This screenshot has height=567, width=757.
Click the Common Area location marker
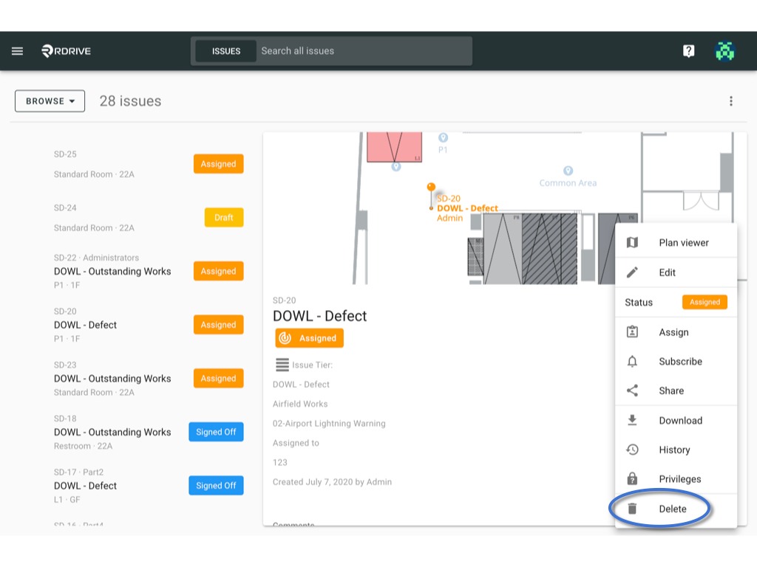[568, 171]
